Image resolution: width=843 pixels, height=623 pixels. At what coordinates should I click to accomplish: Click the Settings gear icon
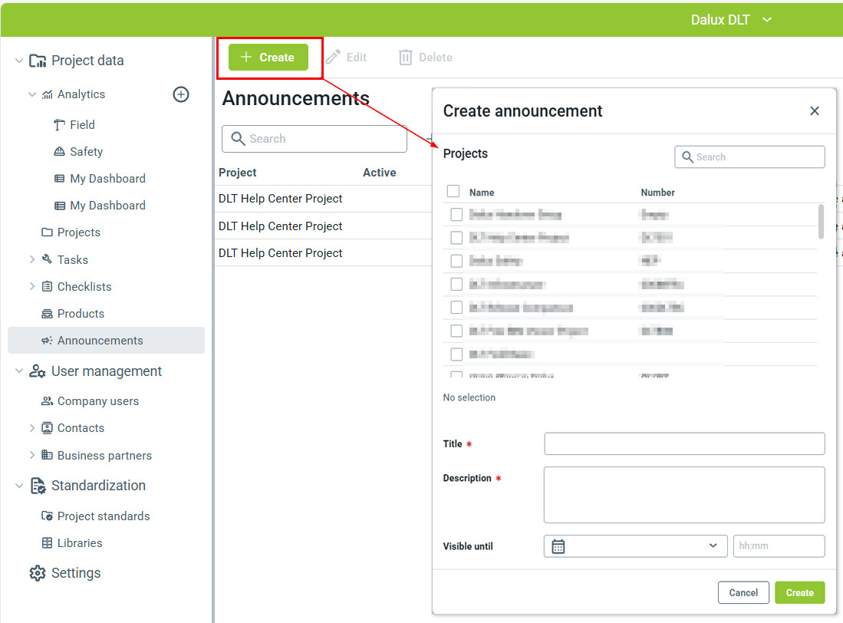click(x=37, y=573)
